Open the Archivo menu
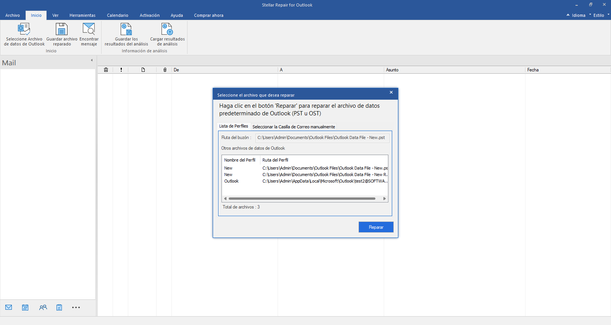 click(x=13, y=15)
